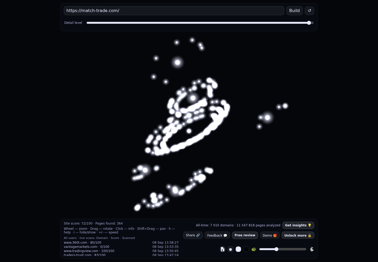Click the animation speed slider handle
378x262 pixels.
coord(276,249)
